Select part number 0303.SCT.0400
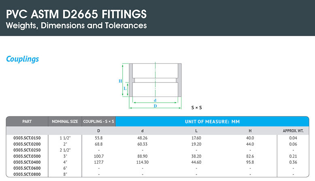 click(x=27, y=162)
